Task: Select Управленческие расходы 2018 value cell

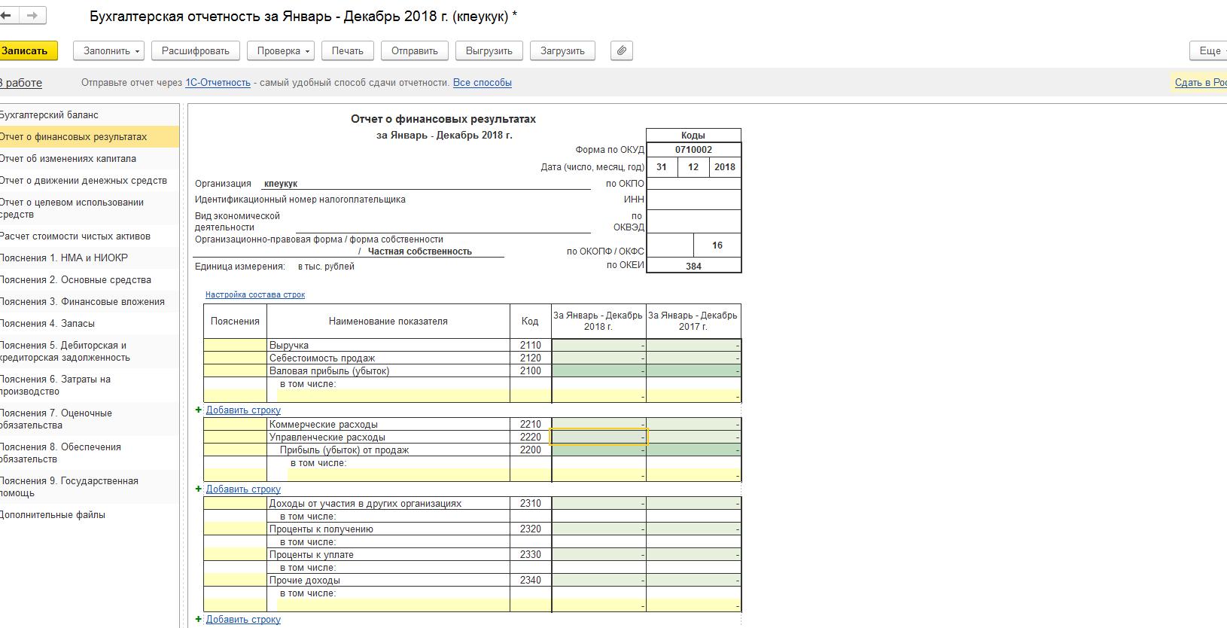Action: pyautogui.click(x=599, y=437)
